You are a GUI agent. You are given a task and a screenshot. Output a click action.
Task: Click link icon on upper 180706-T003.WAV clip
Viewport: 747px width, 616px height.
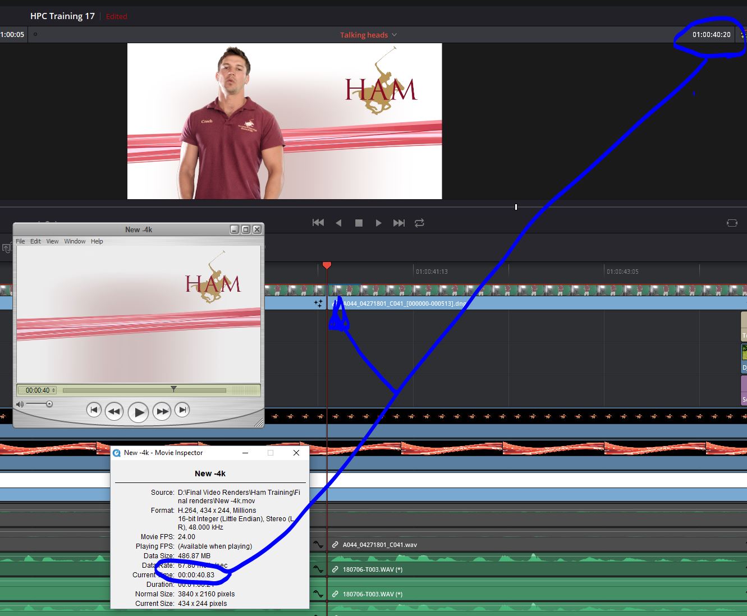tap(335, 569)
